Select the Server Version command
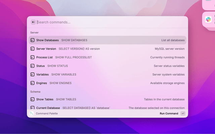 point(107,49)
